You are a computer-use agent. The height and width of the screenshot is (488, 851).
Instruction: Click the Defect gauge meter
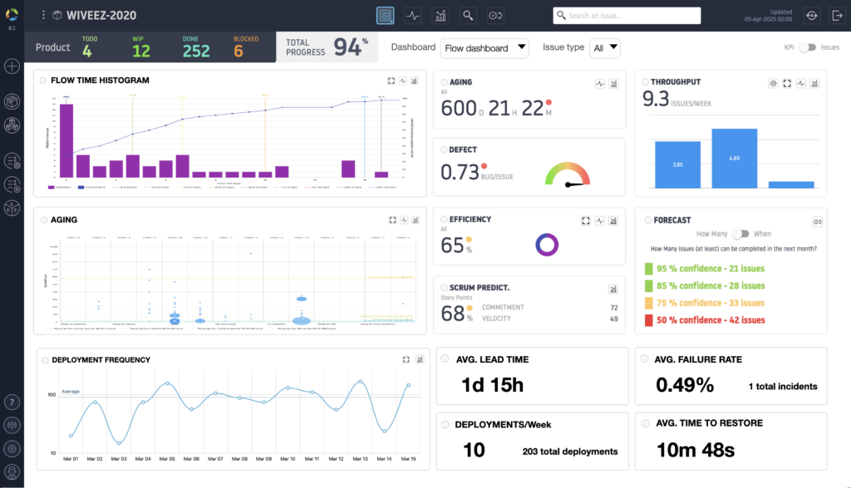567,173
